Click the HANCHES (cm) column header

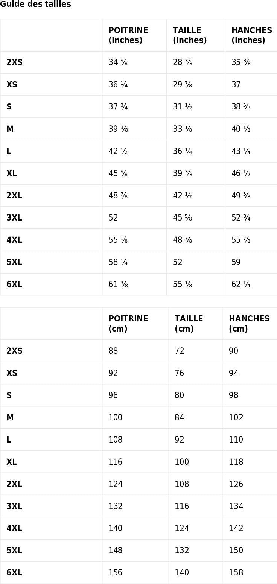coord(249,324)
